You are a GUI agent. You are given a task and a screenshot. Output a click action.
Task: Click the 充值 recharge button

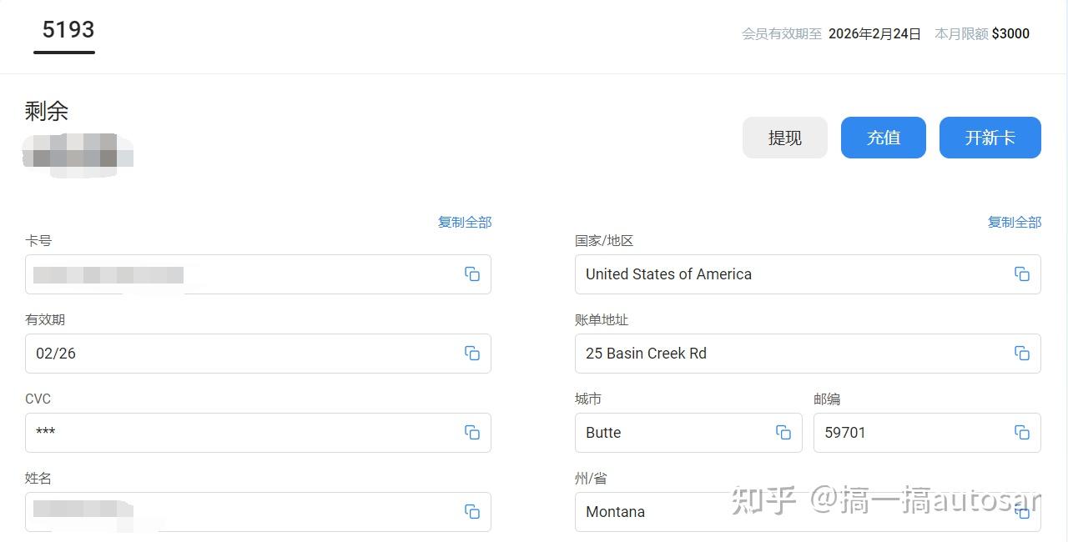point(884,138)
